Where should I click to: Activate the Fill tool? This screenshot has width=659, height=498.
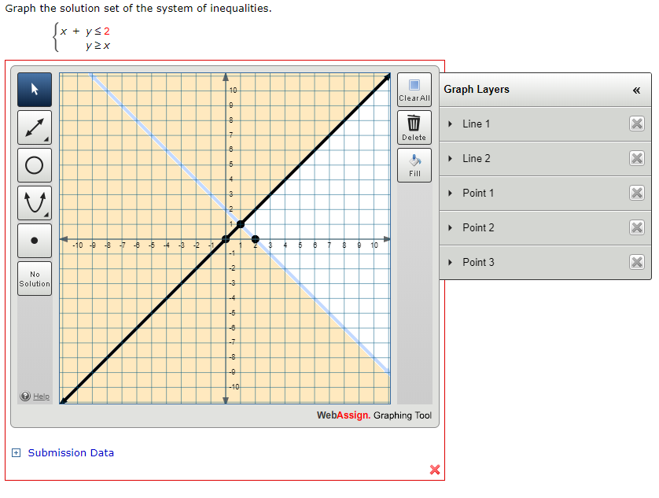coord(414,164)
